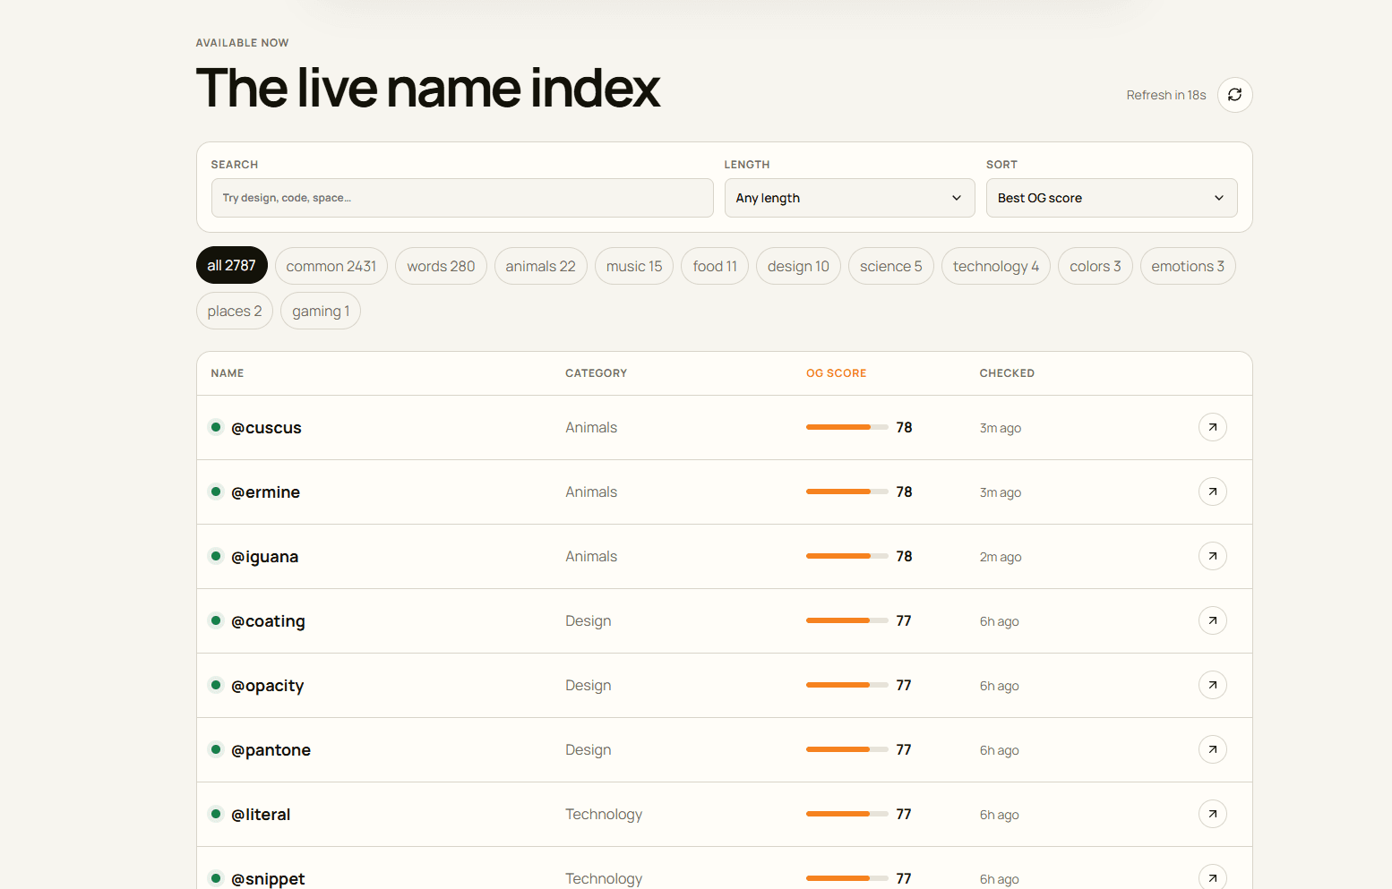Select the name @pantone
The width and height of the screenshot is (1392, 889).
point(271,750)
